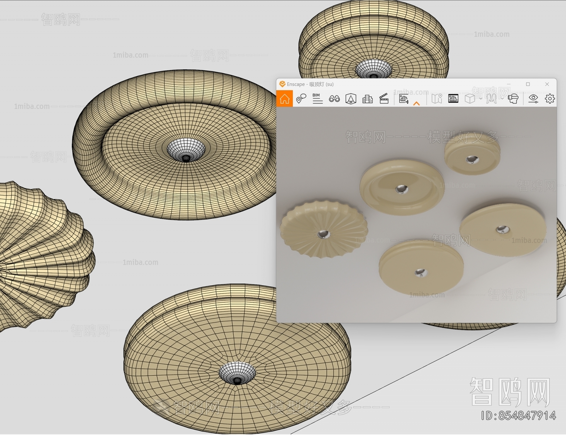
Task: Open the video editor clapperboard icon
Action: pyautogui.click(x=384, y=99)
